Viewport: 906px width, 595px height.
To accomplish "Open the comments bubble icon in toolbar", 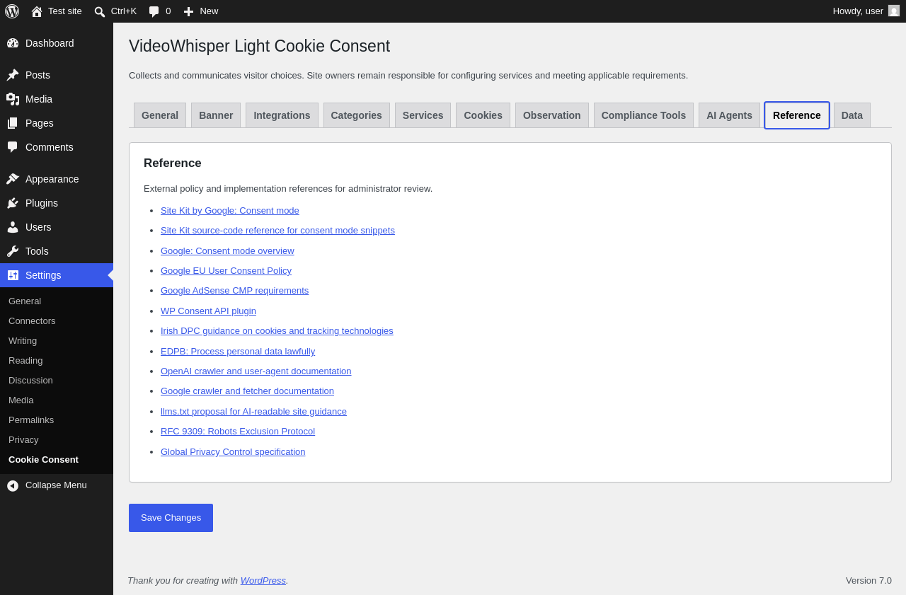I will click(x=154, y=11).
